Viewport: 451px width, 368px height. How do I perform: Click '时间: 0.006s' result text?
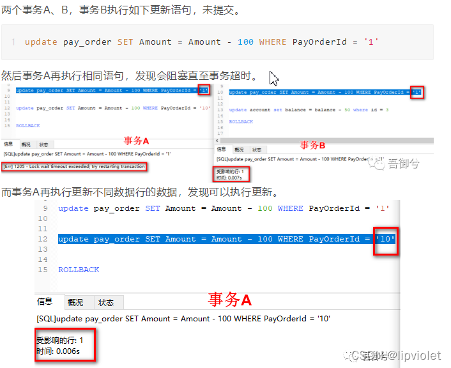(x=58, y=351)
